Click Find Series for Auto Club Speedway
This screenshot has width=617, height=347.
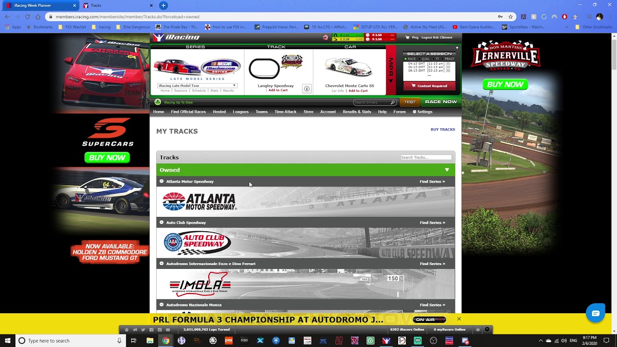(x=432, y=222)
